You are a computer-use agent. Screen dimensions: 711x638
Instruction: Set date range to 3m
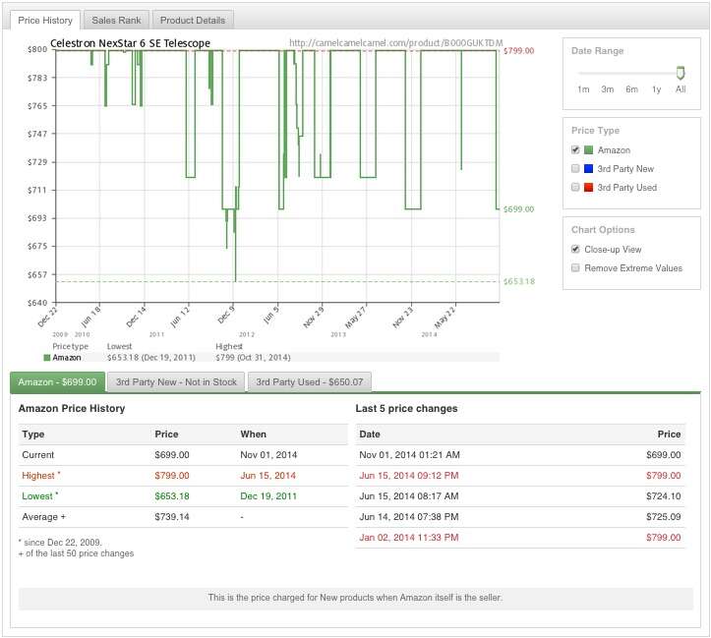coord(607,89)
